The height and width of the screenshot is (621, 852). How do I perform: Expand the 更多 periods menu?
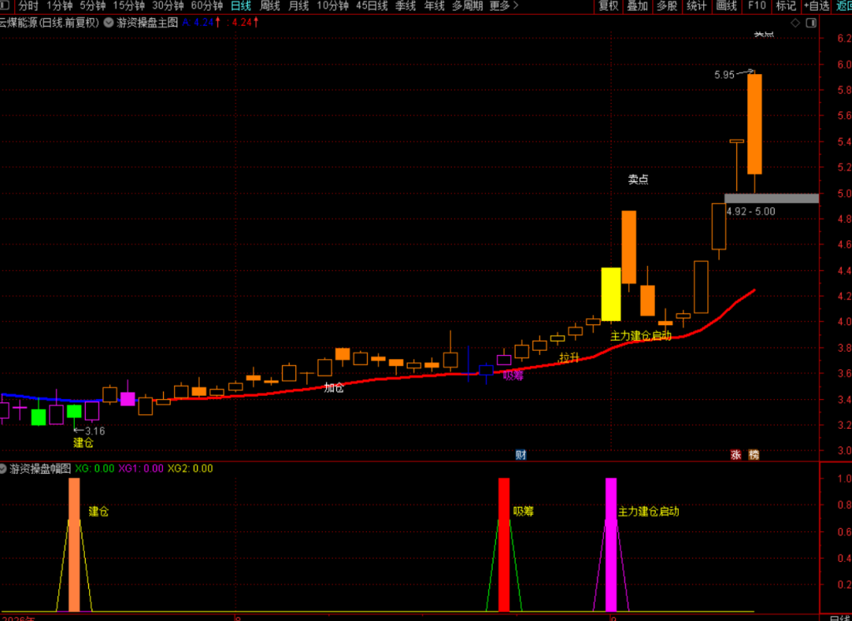[x=503, y=6]
